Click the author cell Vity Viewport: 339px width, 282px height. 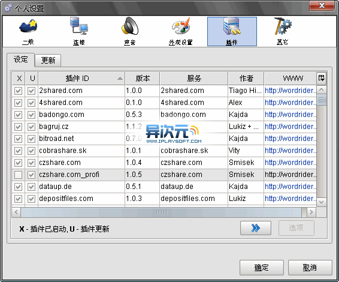246,151
